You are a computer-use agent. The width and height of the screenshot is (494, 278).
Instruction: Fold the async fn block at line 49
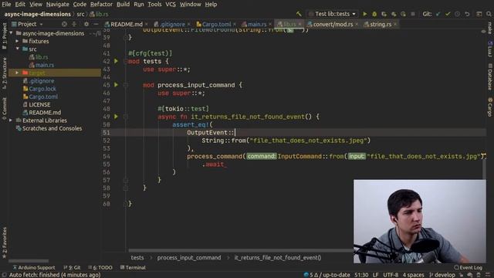click(125, 117)
